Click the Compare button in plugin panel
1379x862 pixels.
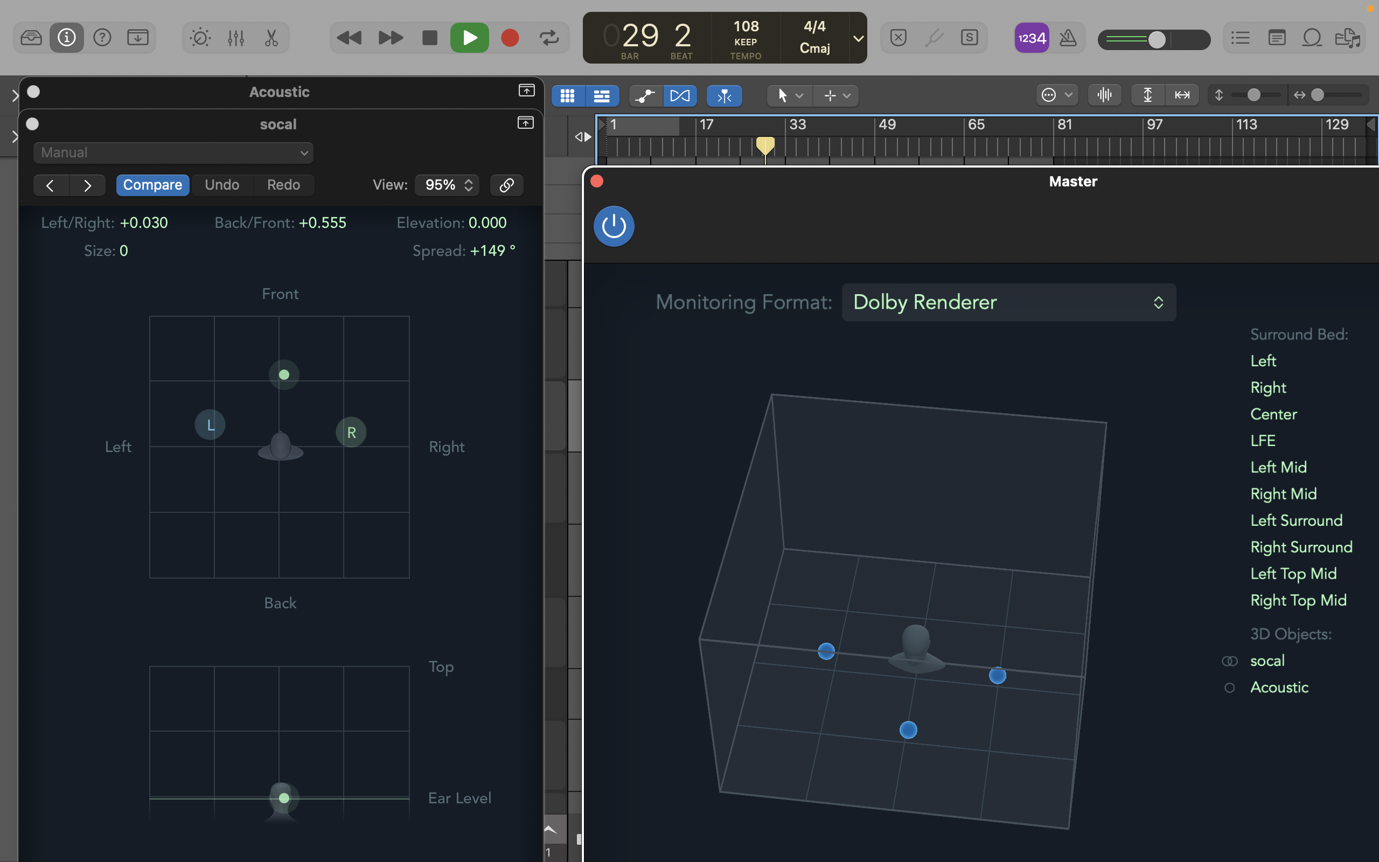(151, 185)
